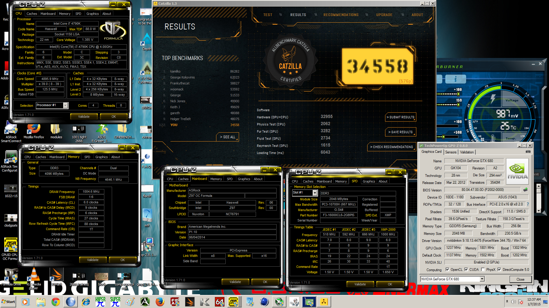Click kamilko top benchmark entry
Screen dimensions: 549x308
point(201,71)
